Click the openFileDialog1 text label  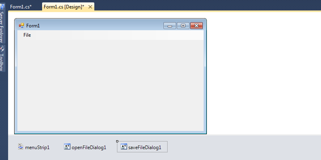[89, 148]
